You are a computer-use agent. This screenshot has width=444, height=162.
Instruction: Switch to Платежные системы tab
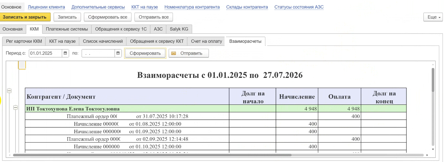67,29
